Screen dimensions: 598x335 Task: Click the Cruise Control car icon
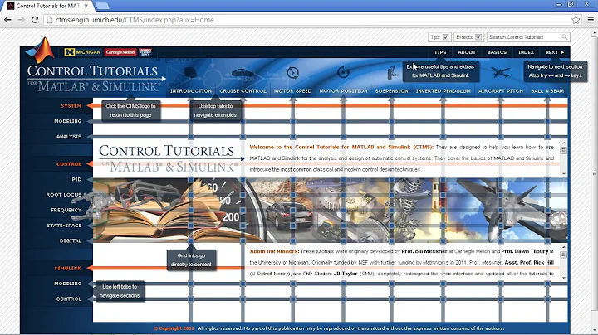(243, 73)
